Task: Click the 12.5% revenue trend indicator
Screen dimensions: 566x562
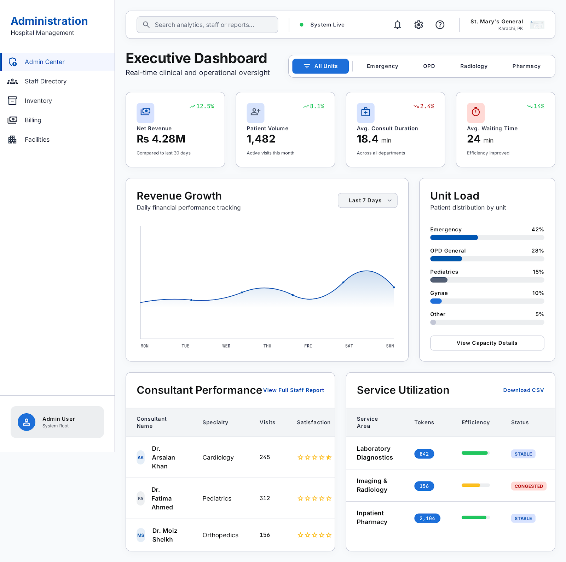Action: (202, 106)
